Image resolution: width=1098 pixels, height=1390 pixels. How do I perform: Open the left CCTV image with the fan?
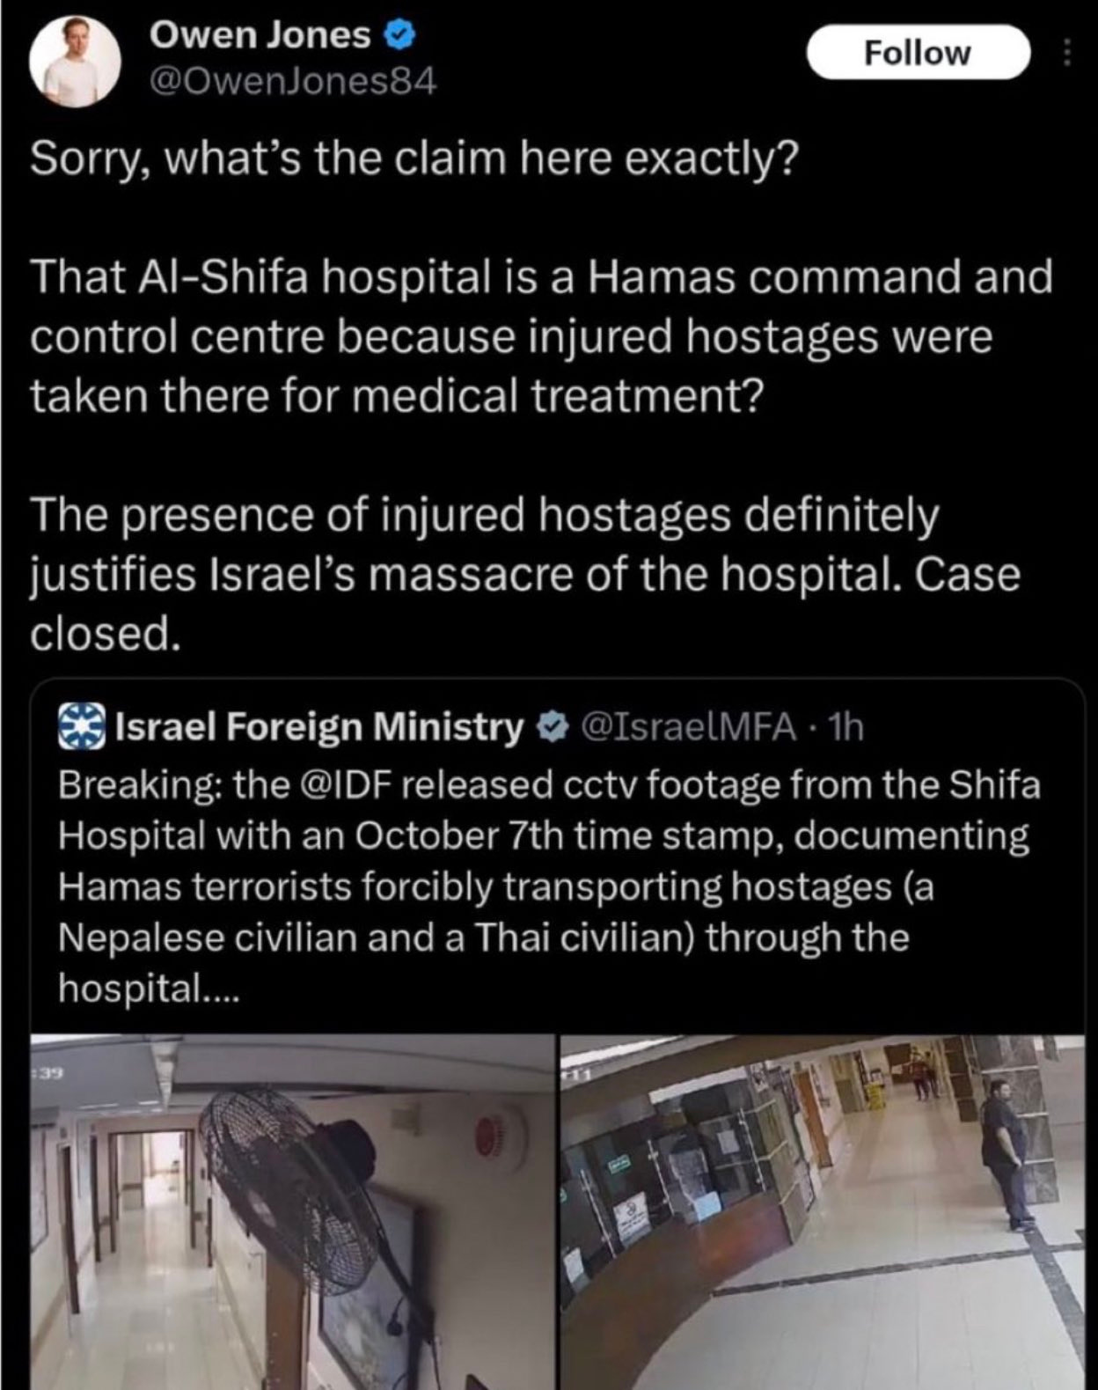click(x=291, y=1212)
